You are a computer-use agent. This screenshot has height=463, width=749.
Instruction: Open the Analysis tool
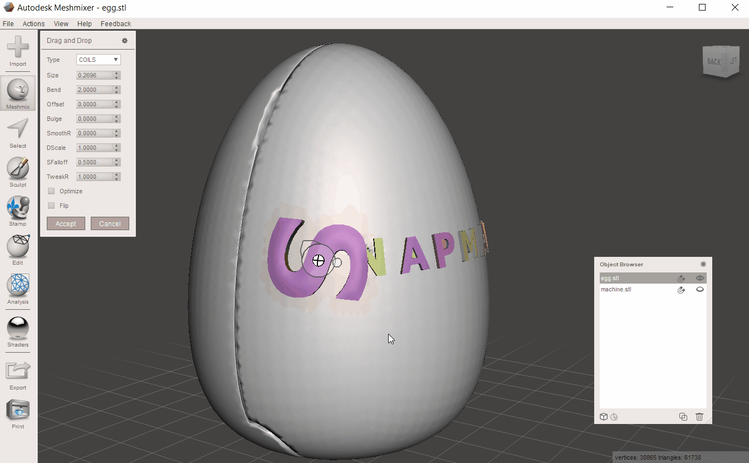click(18, 289)
